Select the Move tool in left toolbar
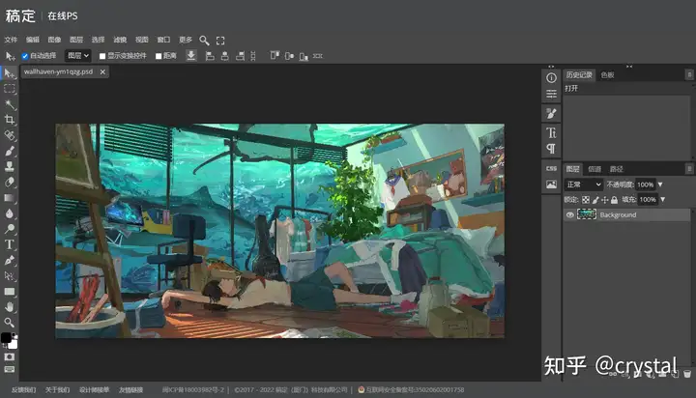Image resolution: width=696 pixels, height=398 pixels. point(10,73)
